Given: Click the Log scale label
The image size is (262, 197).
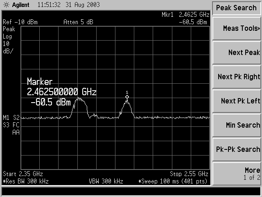Looking at the screenshot, I should [7, 37].
